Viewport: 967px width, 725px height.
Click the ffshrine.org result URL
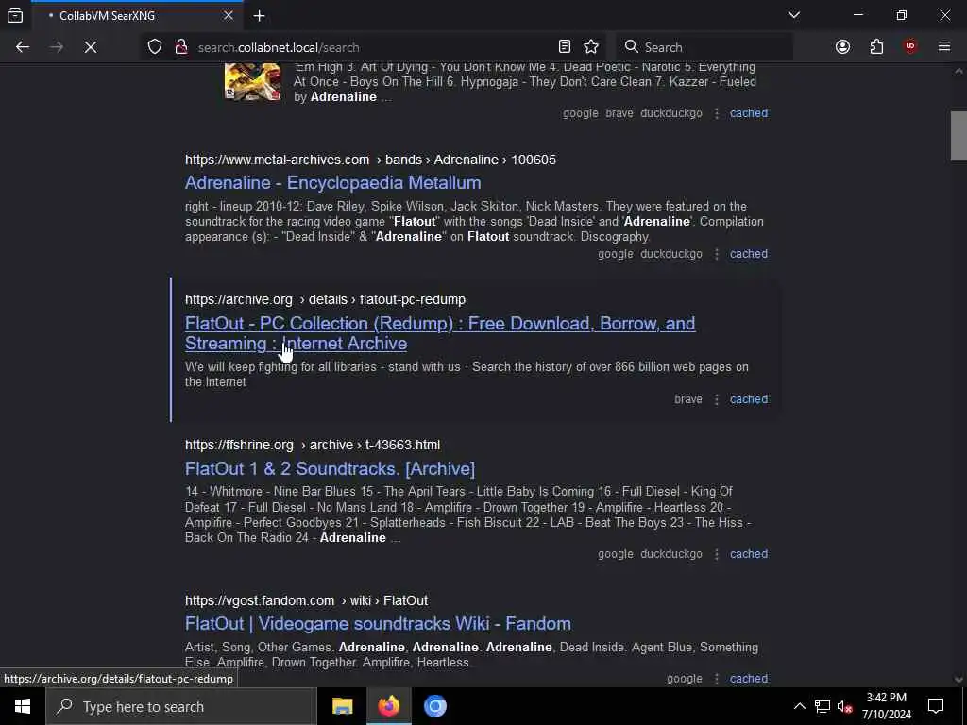tap(313, 446)
